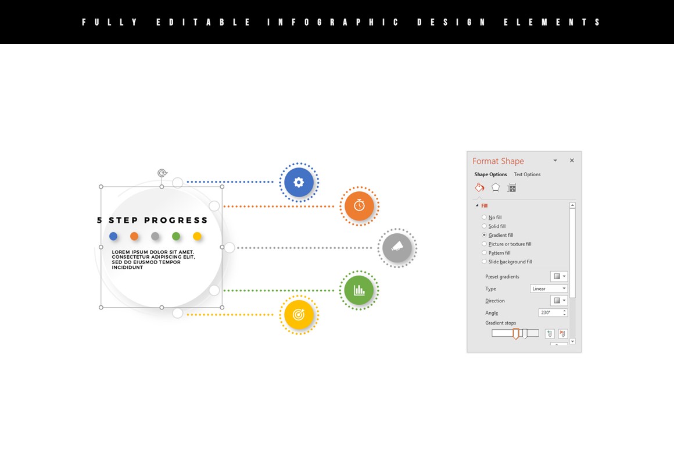
Task: Collapse the Fill section triangle
Action: click(x=478, y=206)
